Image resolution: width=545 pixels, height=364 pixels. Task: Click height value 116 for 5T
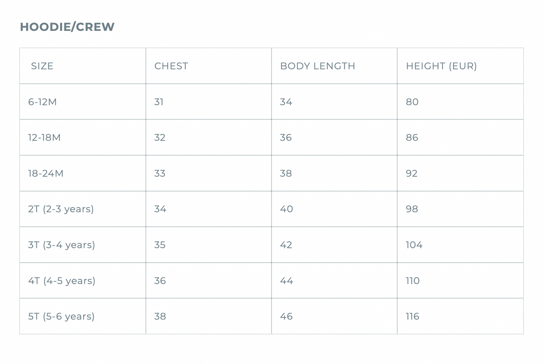pyautogui.click(x=412, y=317)
